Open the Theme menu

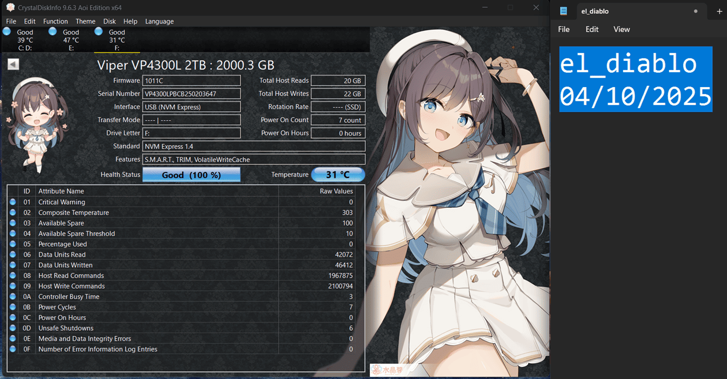85,21
